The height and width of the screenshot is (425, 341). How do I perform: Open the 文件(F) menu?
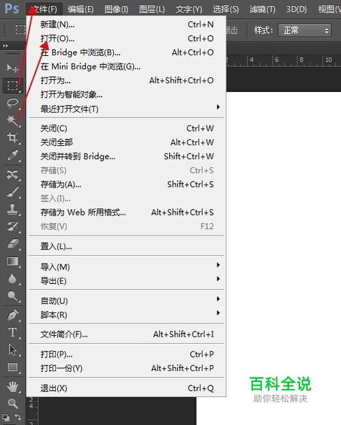44,10
